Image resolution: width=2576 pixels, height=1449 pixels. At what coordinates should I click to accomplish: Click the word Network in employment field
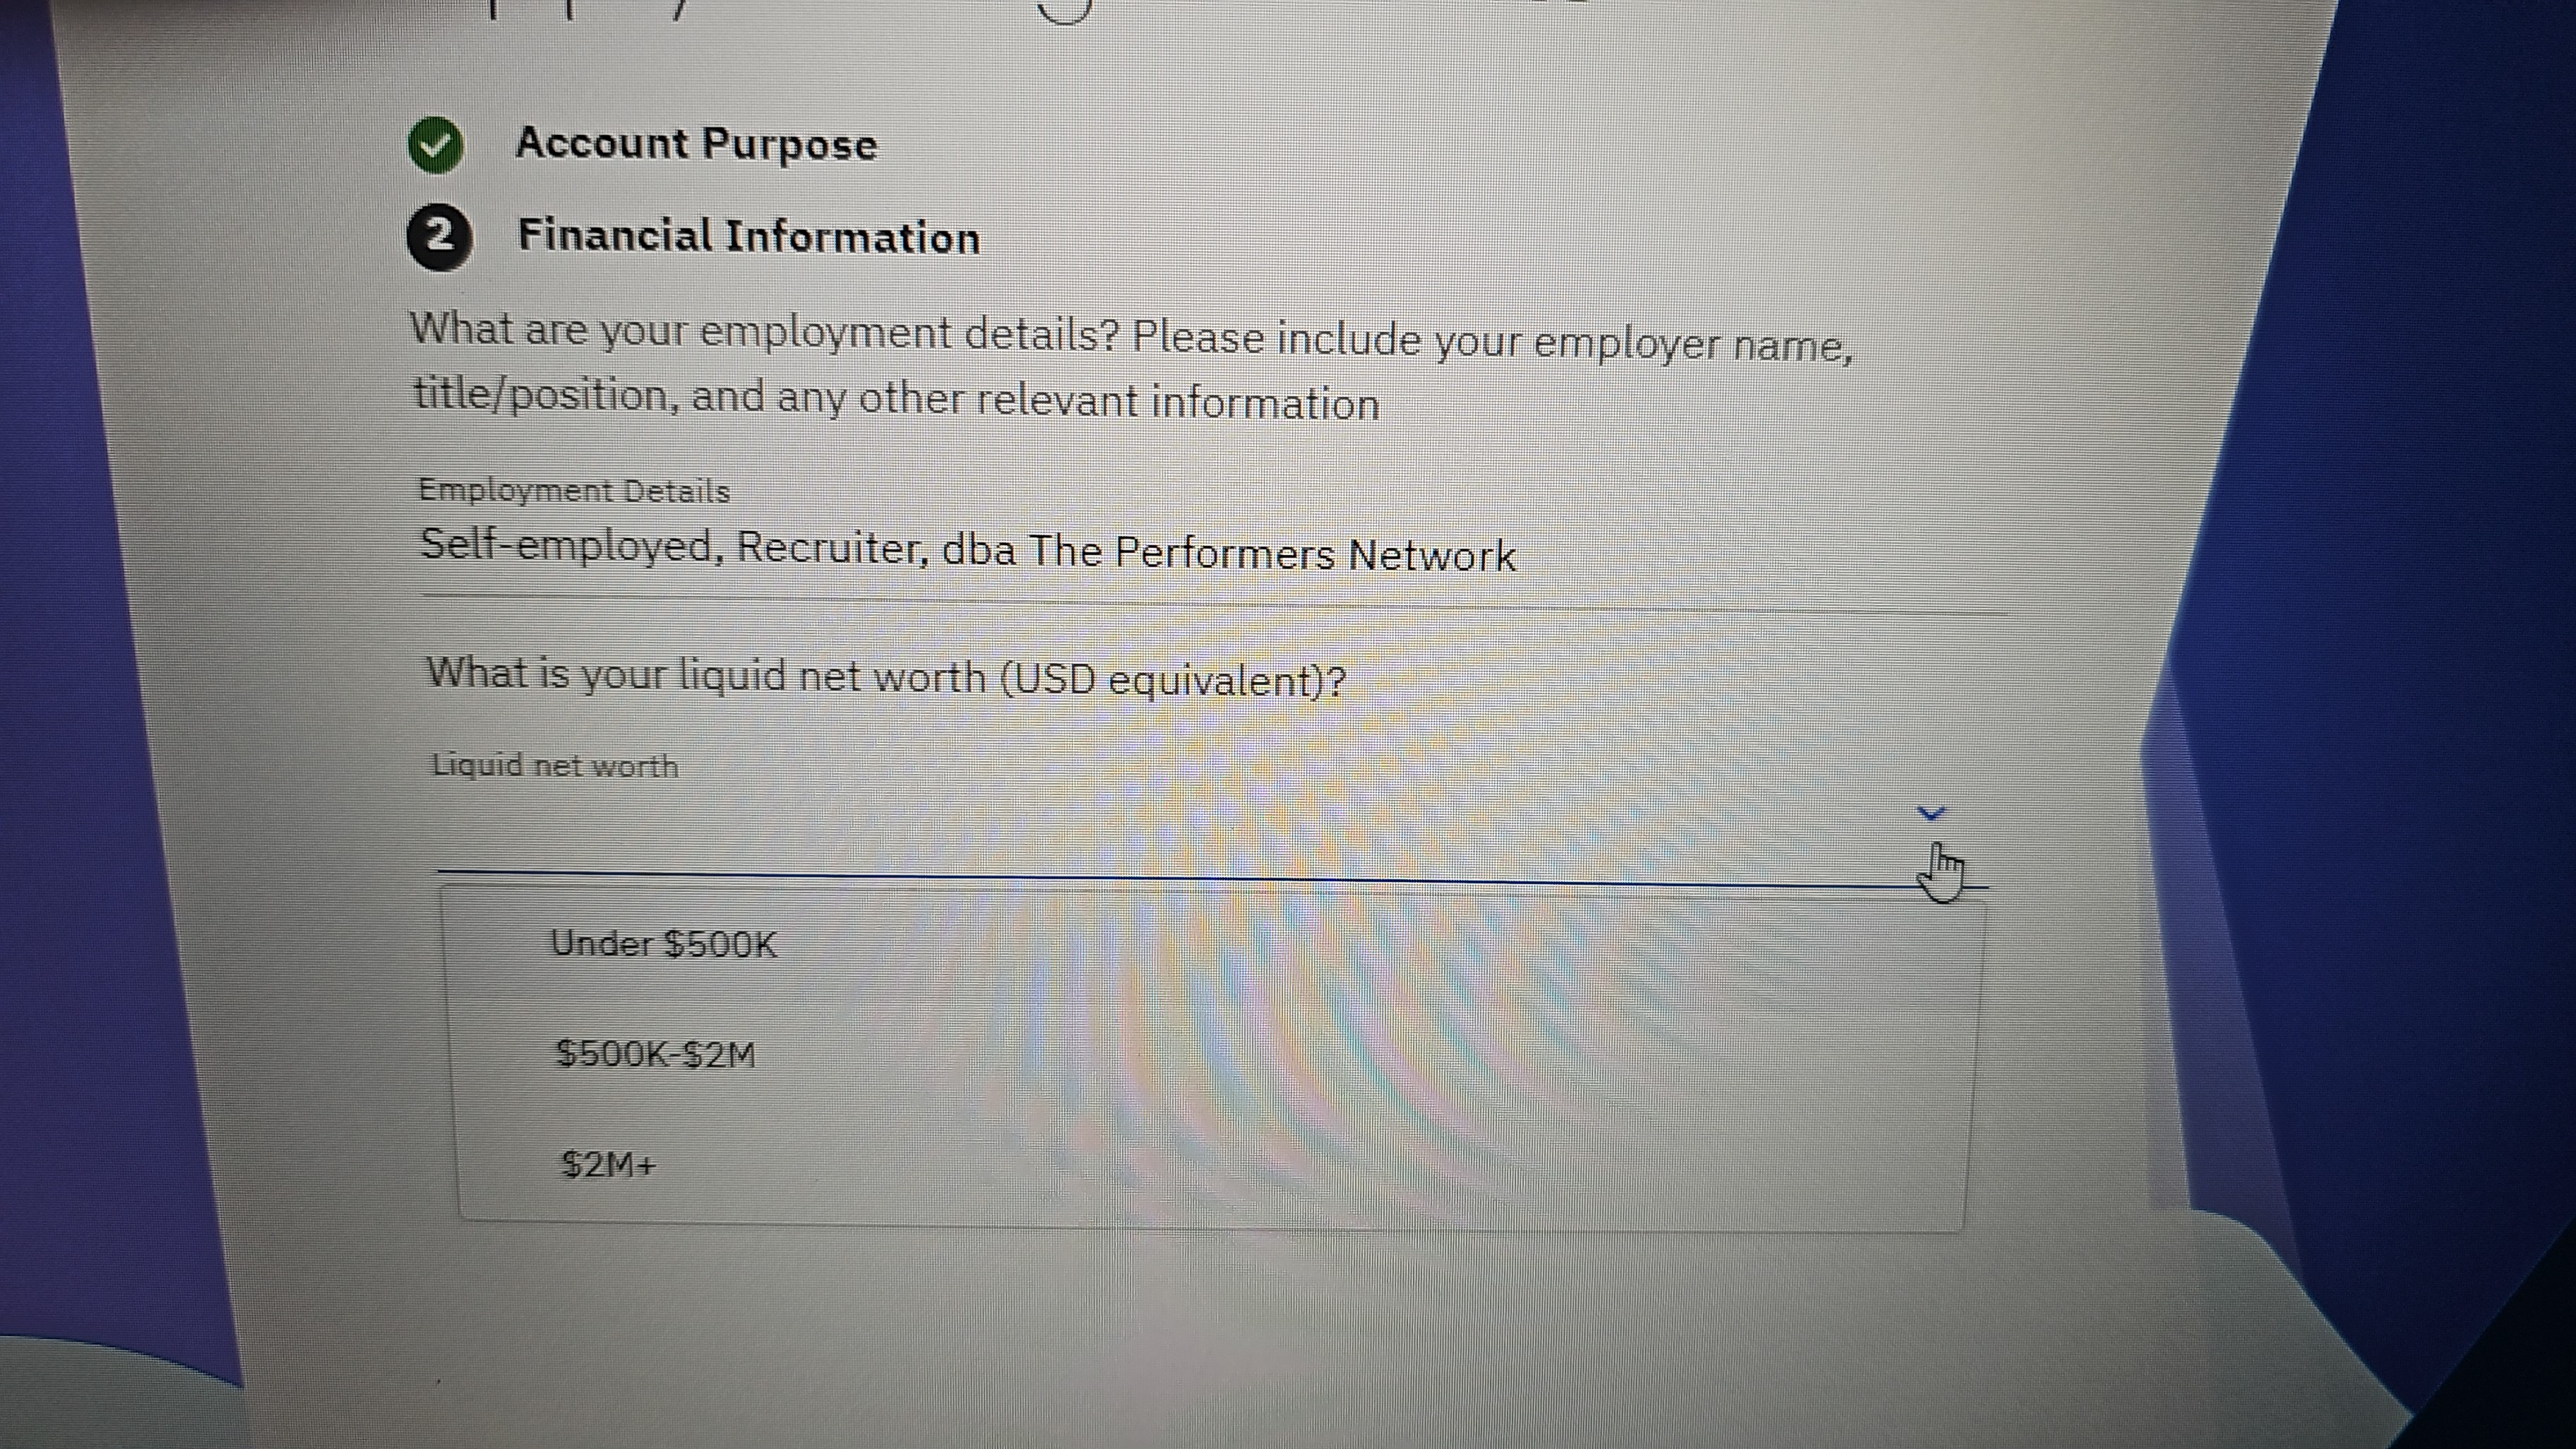1431,555
